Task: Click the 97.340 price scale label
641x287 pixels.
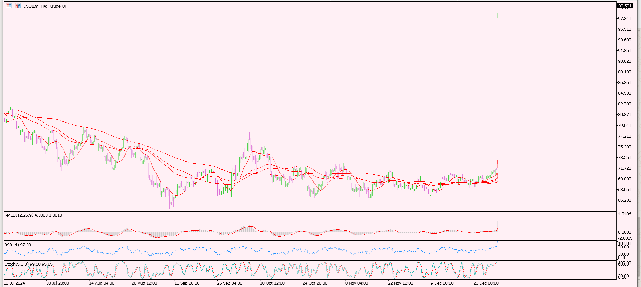Action: [x=625, y=19]
